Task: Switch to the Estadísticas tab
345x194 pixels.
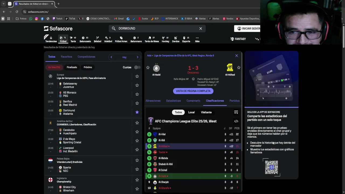Action: coord(174,101)
